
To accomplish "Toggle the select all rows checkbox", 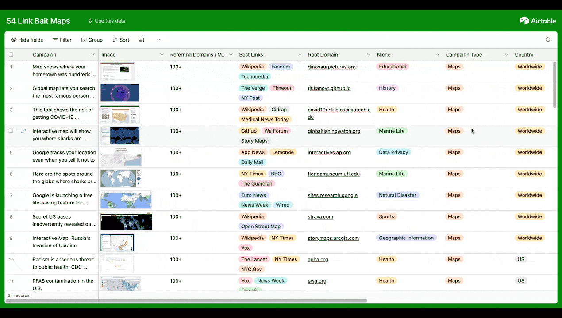I will [x=11, y=55].
